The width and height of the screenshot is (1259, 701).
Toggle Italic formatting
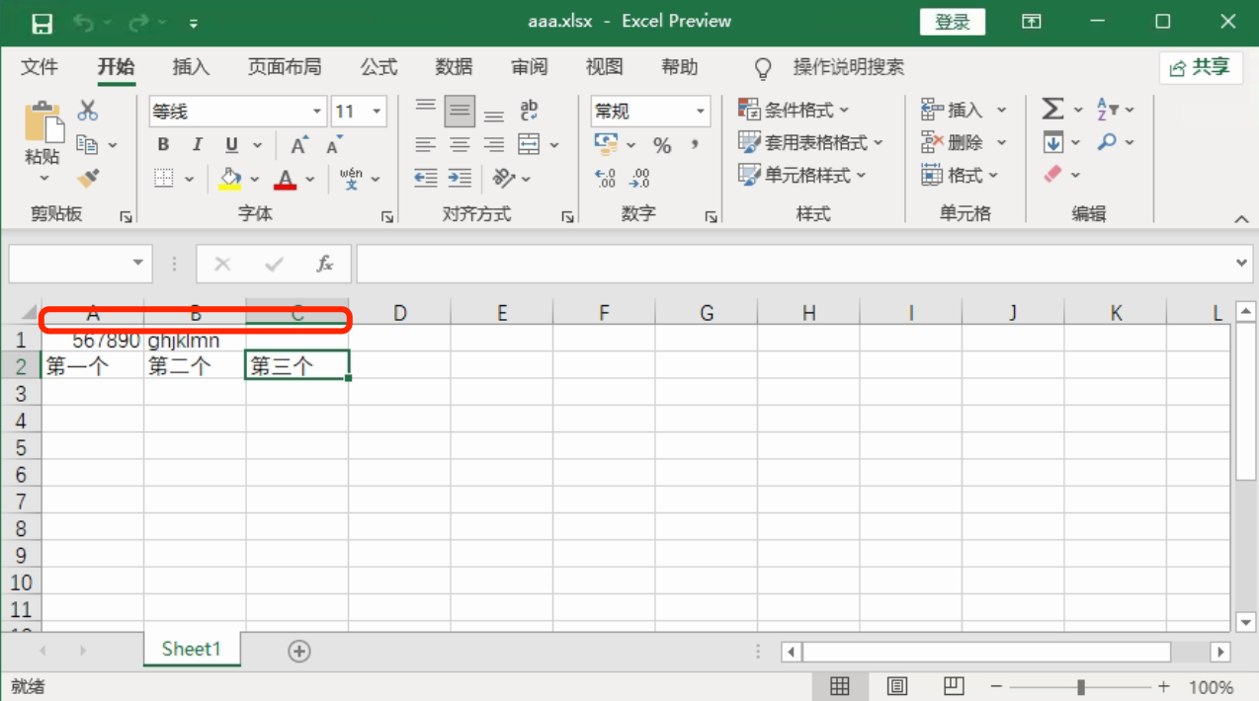pyautogui.click(x=197, y=145)
